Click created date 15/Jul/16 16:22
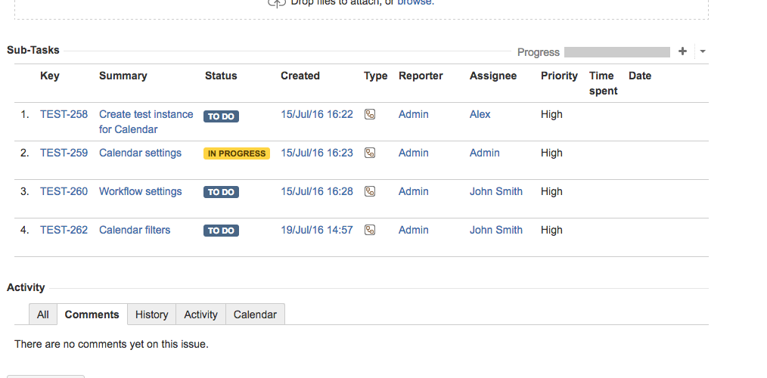This screenshot has height=378, width=767. click(316, 114)
